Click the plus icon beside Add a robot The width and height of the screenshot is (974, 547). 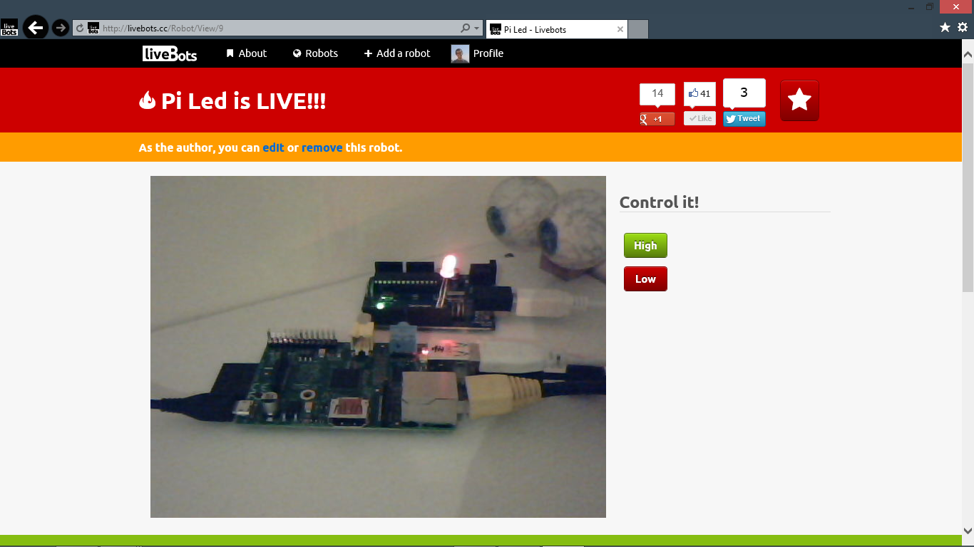tap(368, 53)
